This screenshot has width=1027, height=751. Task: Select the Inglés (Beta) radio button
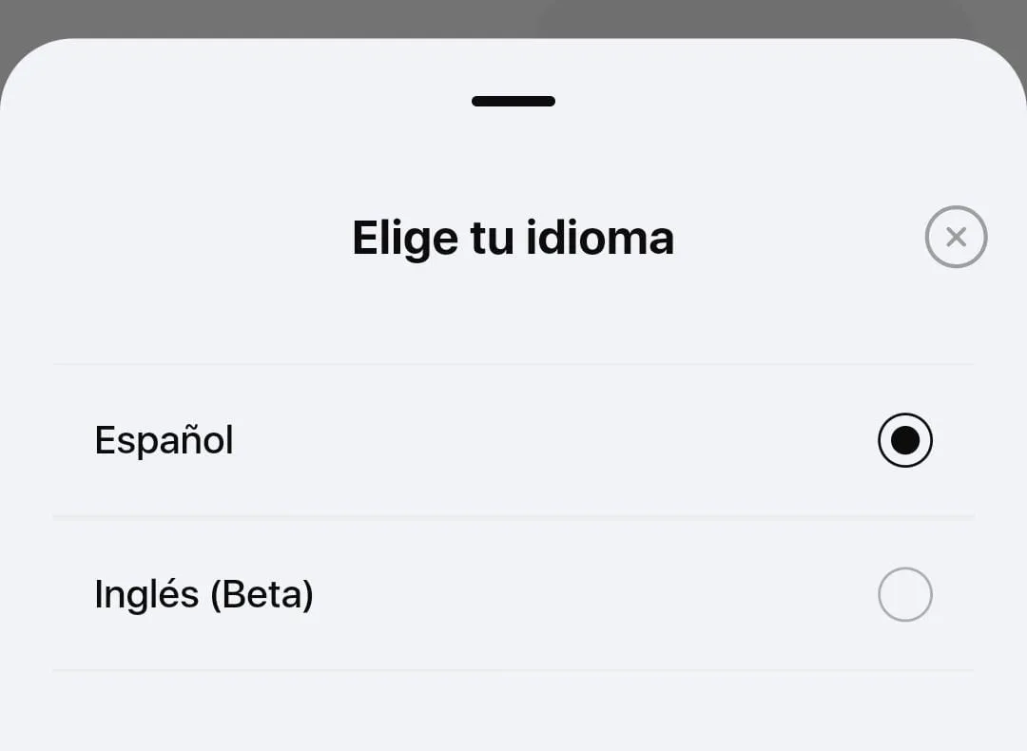pos(904,594)
